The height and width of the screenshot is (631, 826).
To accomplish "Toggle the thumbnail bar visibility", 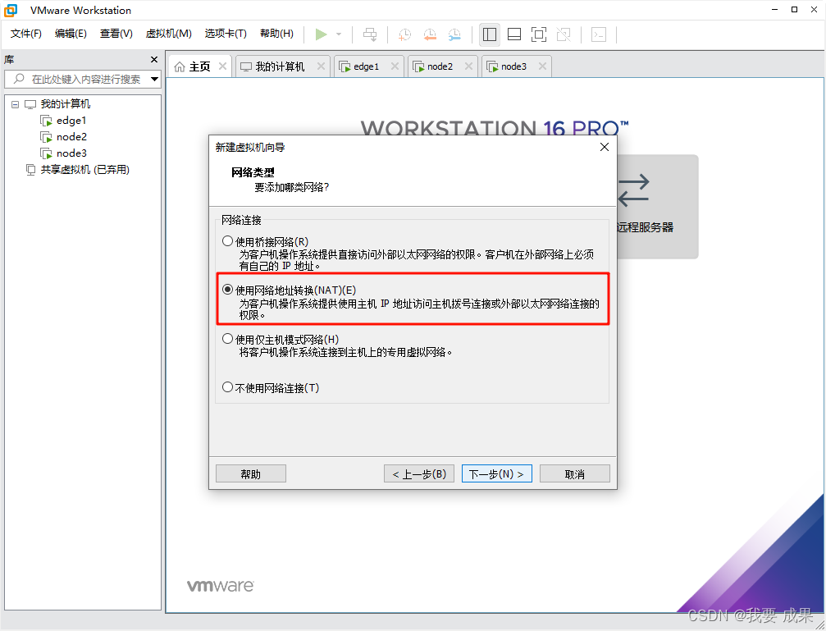I will [x=514, y=34].
